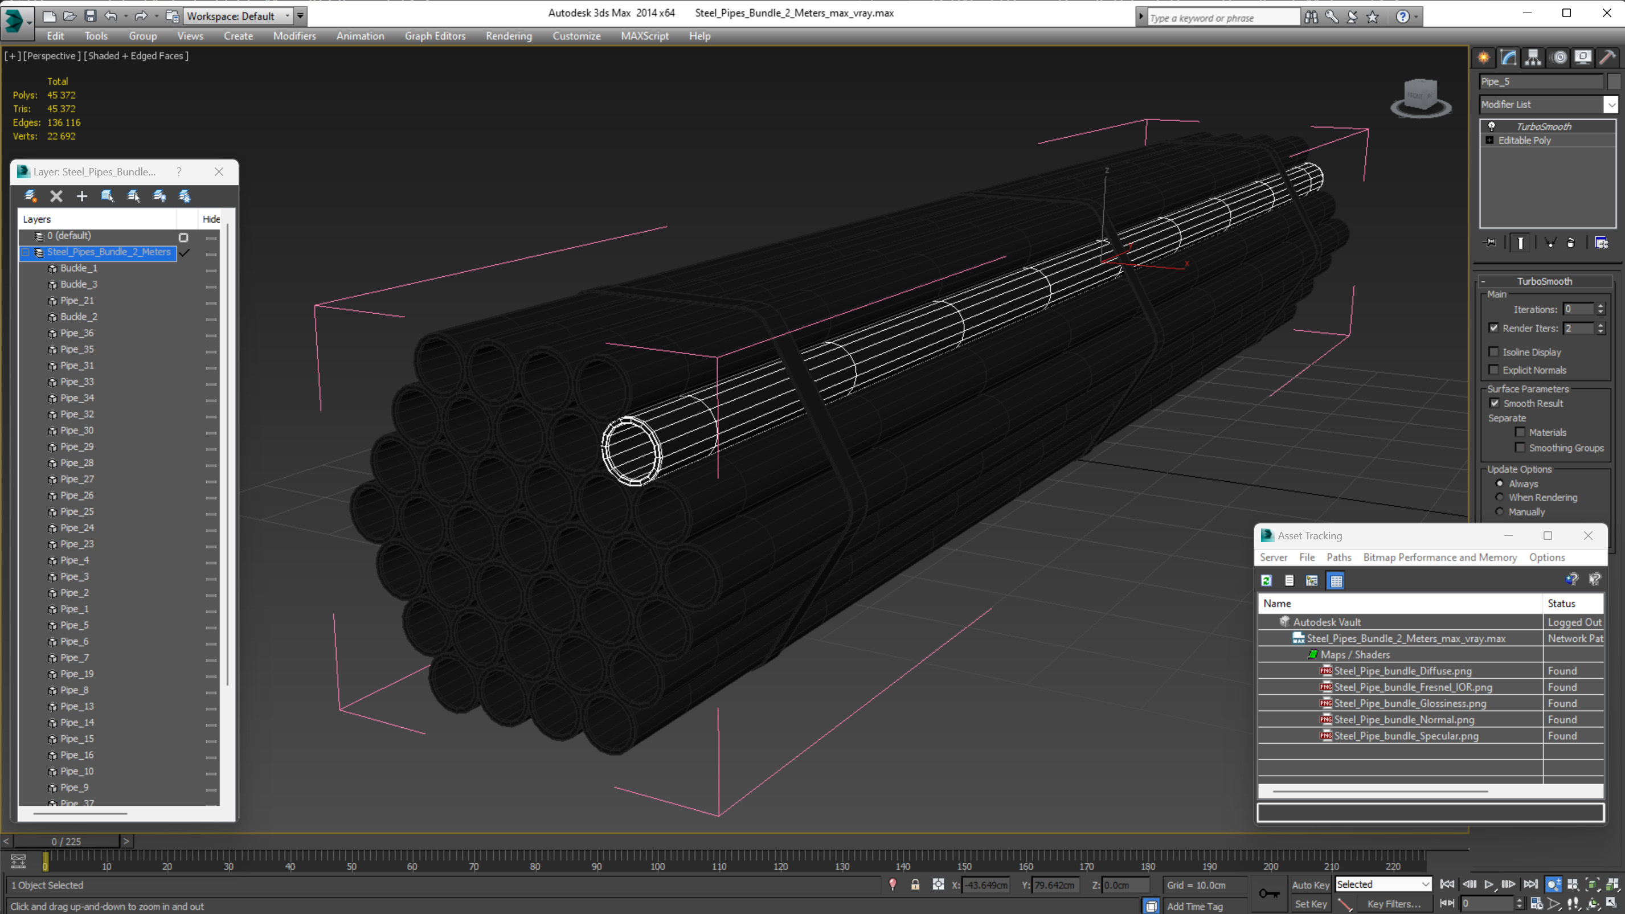This screenshot has height=914, width=1625.
Task: Open the Rendering menu
Action: (x=509, y=36)
